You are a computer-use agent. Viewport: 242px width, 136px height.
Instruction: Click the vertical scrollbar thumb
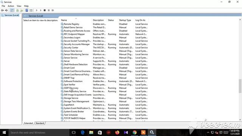(240, 86)
